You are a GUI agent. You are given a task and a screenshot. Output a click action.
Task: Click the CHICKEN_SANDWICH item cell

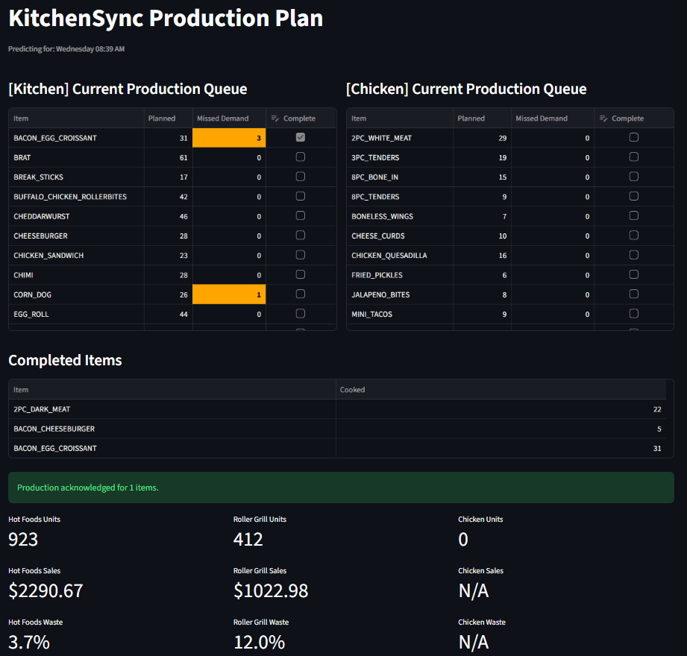tap(76, 255)
